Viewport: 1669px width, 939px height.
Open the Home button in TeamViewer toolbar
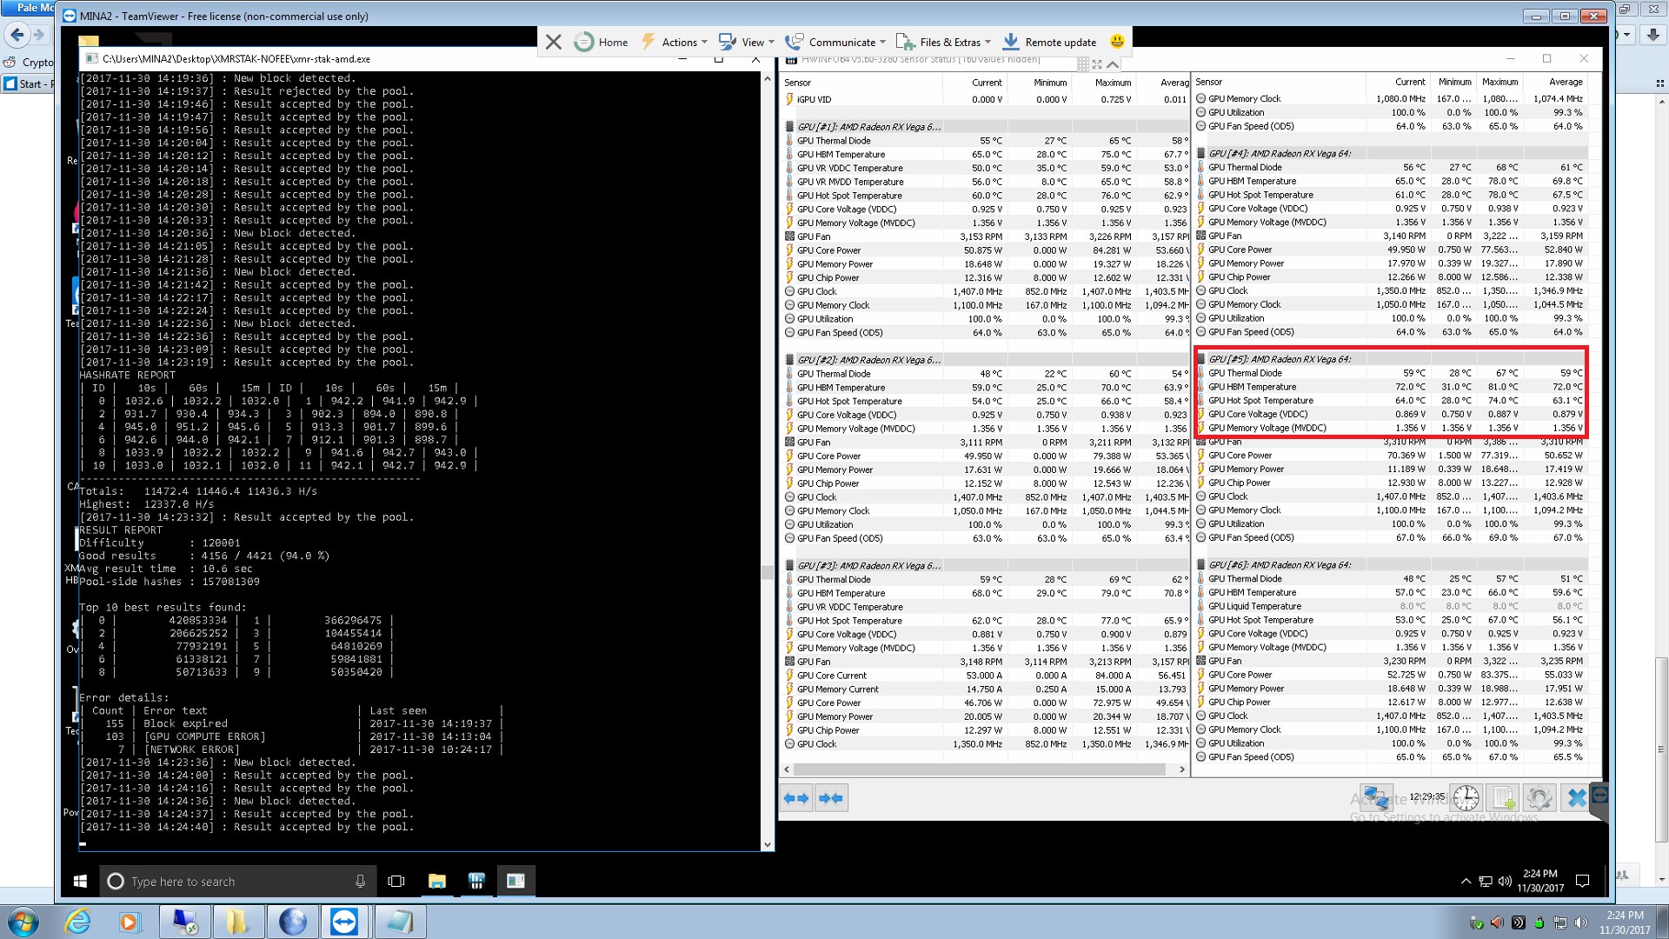tap(602, 42)
